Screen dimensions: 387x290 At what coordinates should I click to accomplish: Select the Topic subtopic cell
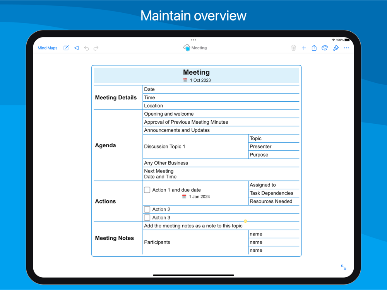tap(274, 138)
